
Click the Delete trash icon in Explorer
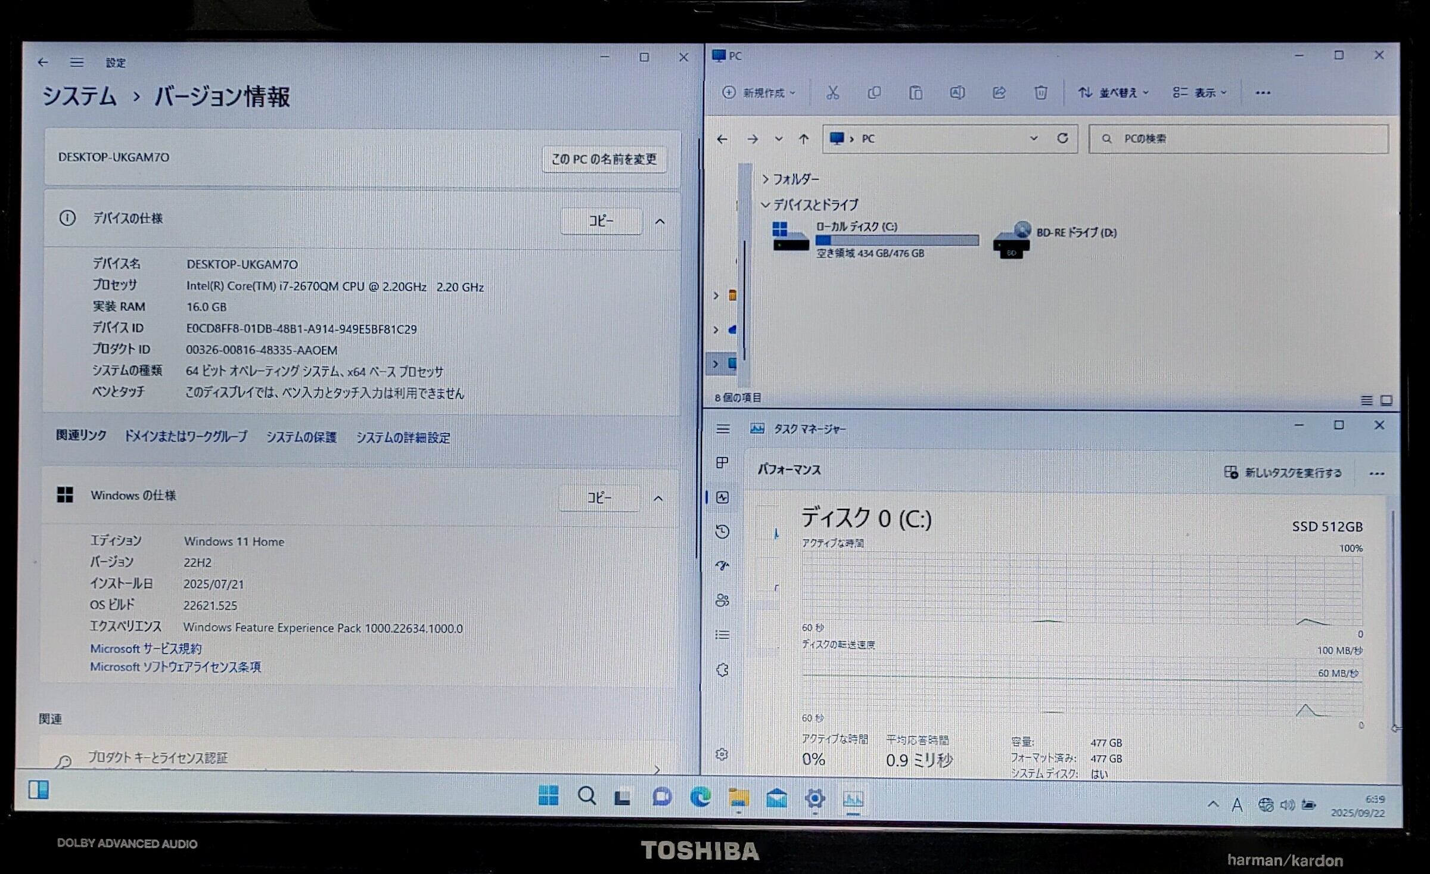coord(1040,92)
